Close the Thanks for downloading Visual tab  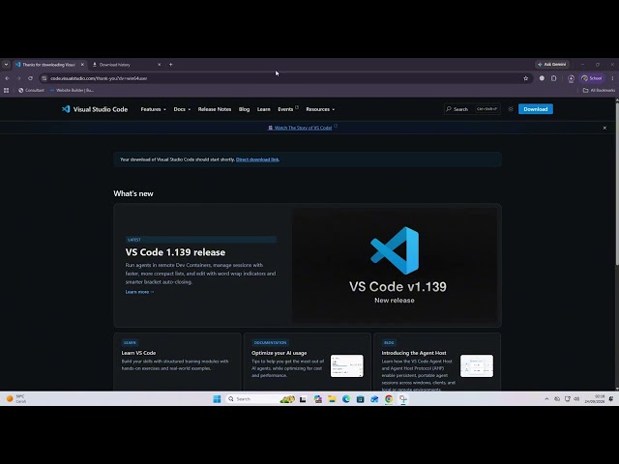[82, 65]
